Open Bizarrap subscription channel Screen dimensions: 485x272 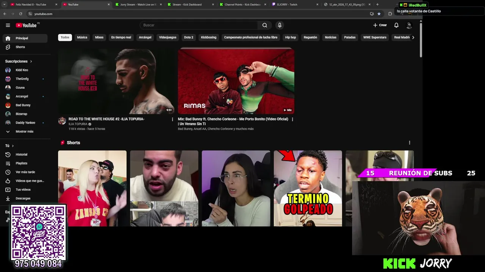[25, 114]
